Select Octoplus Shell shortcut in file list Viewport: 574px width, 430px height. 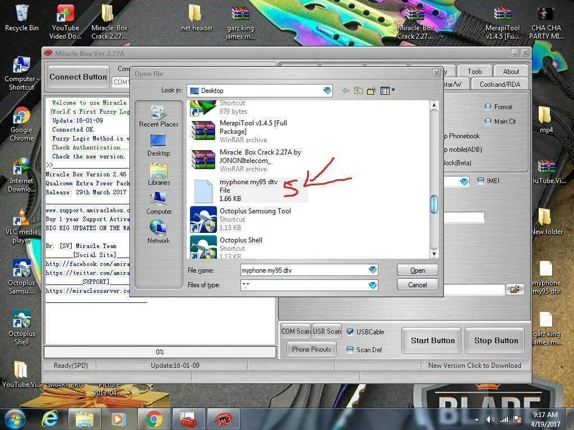pos(227,247)
